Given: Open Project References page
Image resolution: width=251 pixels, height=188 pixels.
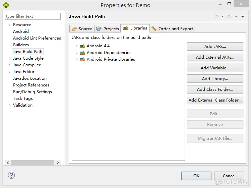Looking at the screenshot, I should [x=31, y=85].
